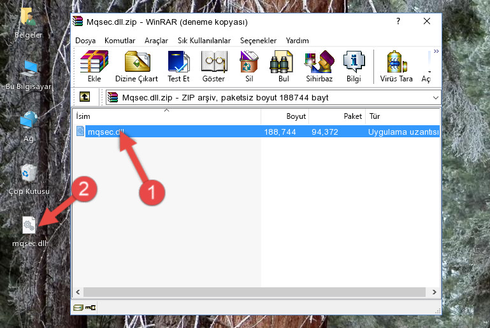The width and height of the screenshot is (490, 328).
Task: Run Test Et on the archive
Action: tap(178, 66)
